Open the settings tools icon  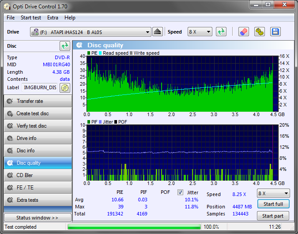pyautogui.click(x=260, y=32)
